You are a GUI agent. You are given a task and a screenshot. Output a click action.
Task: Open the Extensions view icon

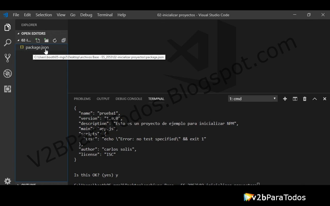point(7,89)
